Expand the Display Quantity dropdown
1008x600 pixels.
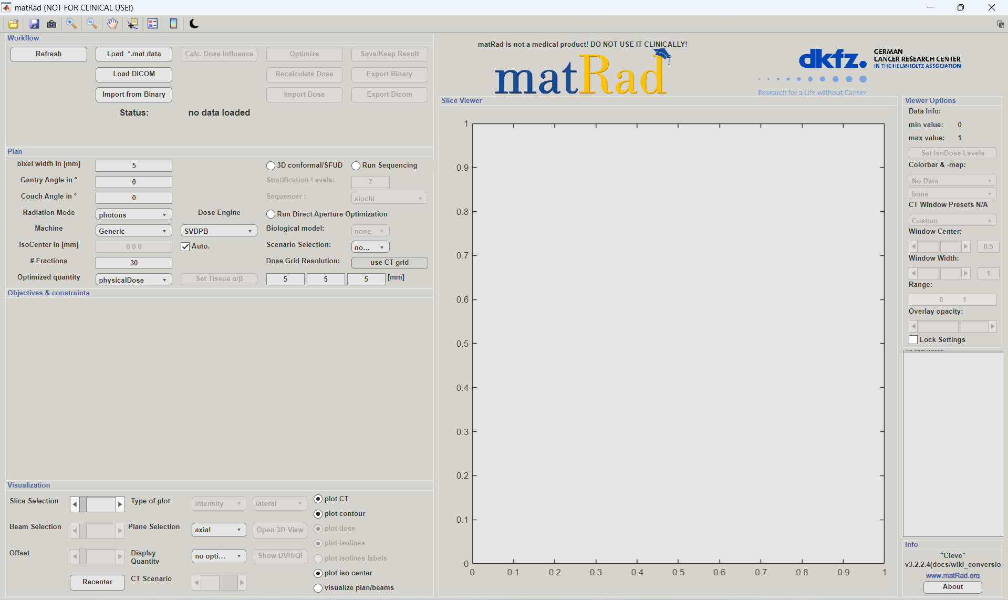click(x=219, y=556)
